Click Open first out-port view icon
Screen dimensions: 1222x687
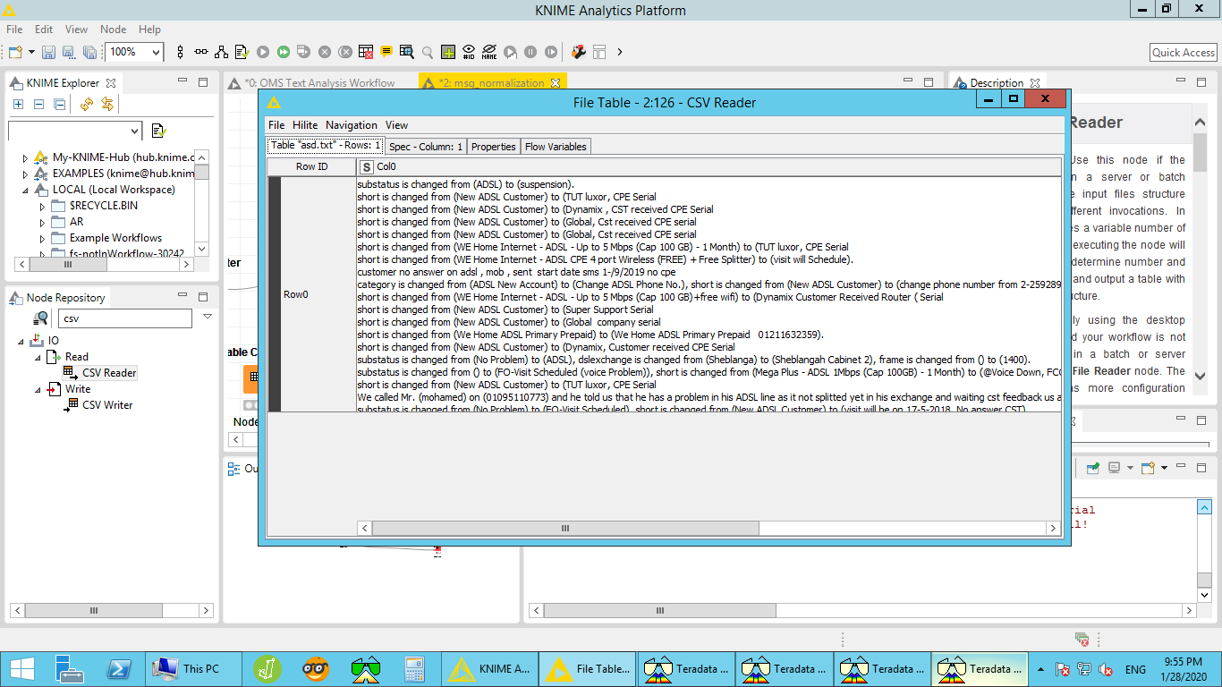tap(407, 52)
